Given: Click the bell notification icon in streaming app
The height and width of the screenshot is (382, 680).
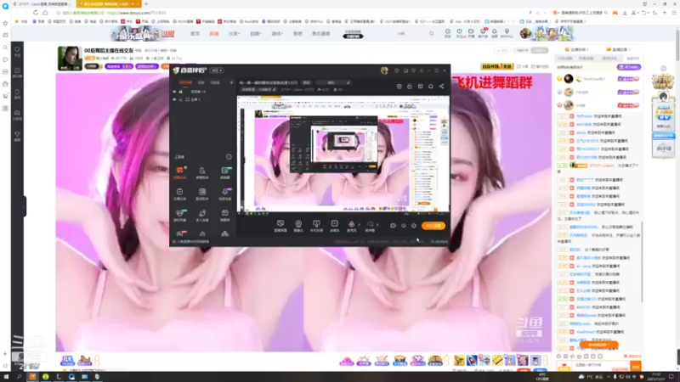Looking at the screenshot, I should pyautogui.click(x=431, y=87).
